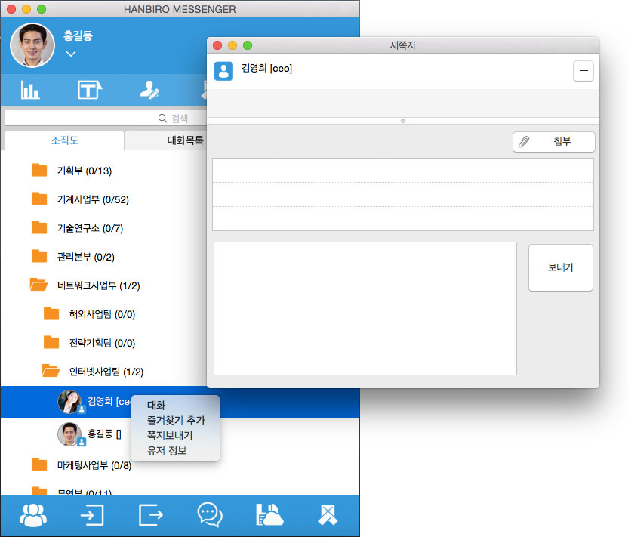Click the sign-out arrow icon in bottom bar
The image size is (628, 537).
[x=151, y=515]
